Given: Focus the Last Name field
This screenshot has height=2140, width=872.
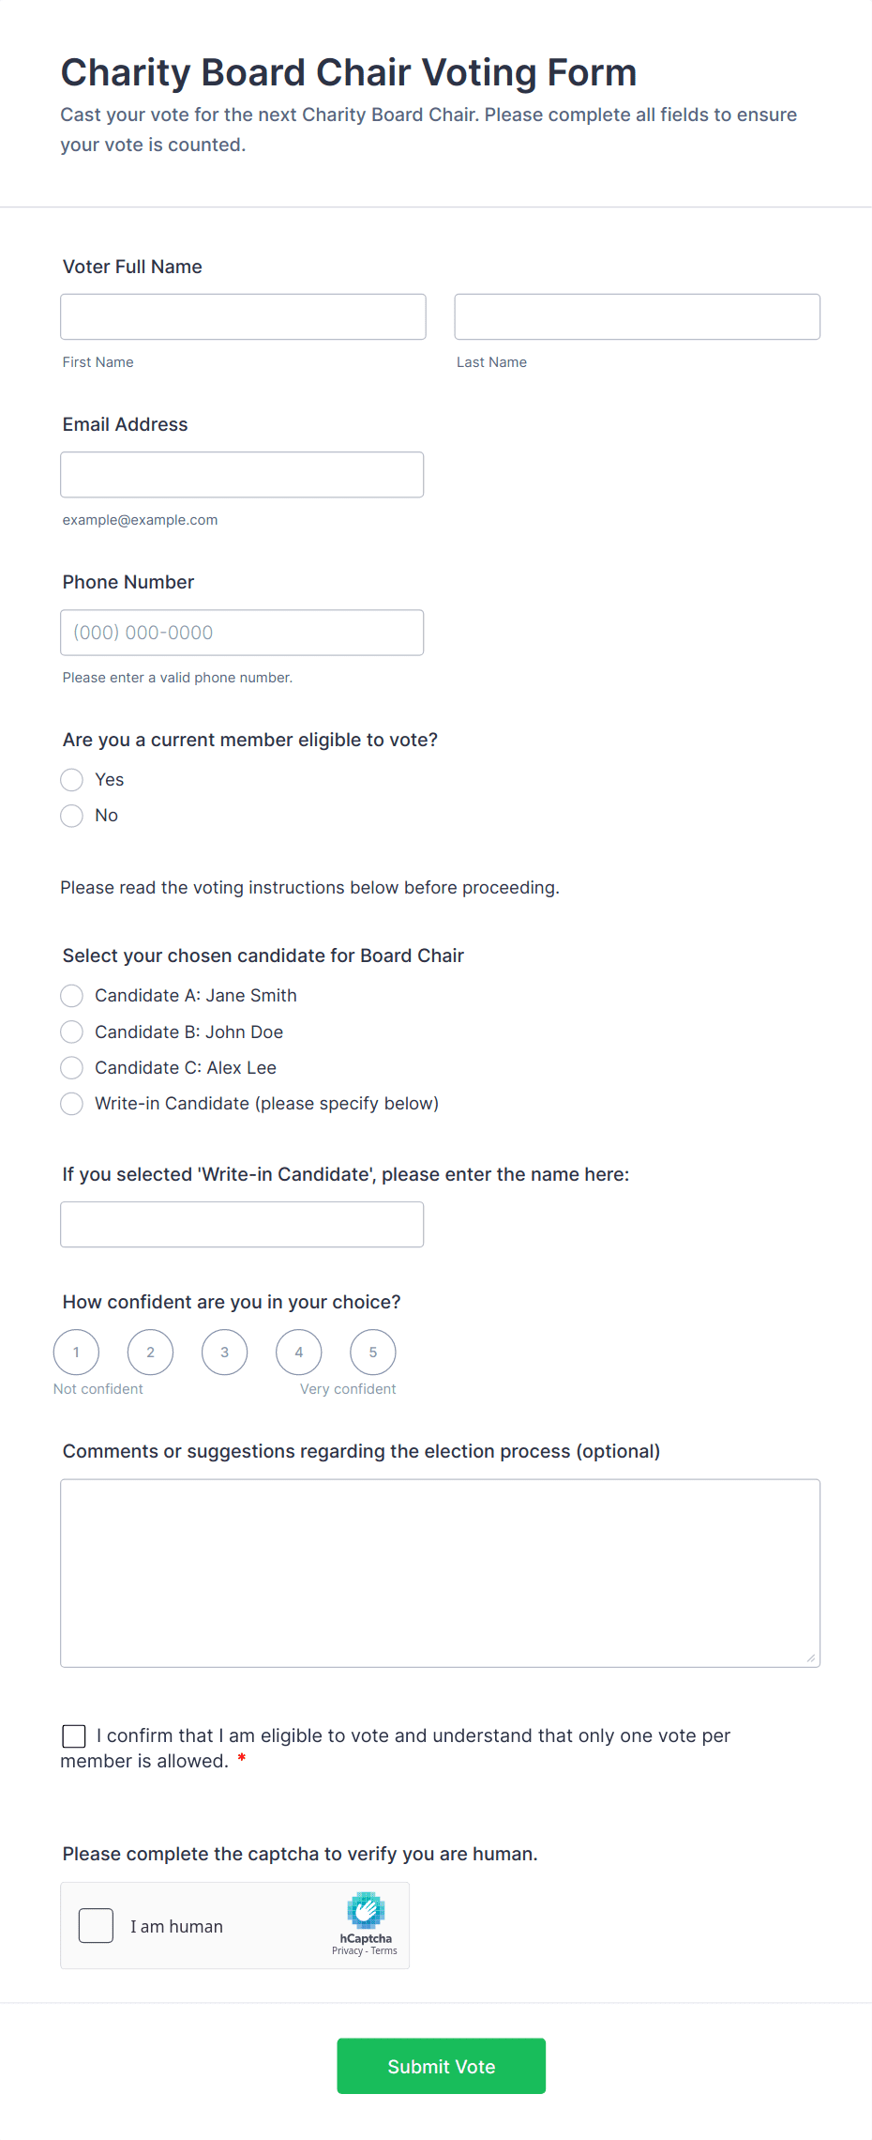Looking at the screenshot, I should [637, 317].
